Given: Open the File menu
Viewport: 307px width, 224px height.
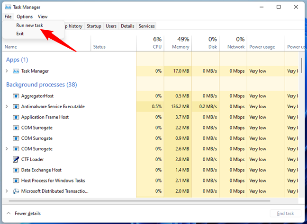Looking at the screenshot, I should click(x=8, y=17).
